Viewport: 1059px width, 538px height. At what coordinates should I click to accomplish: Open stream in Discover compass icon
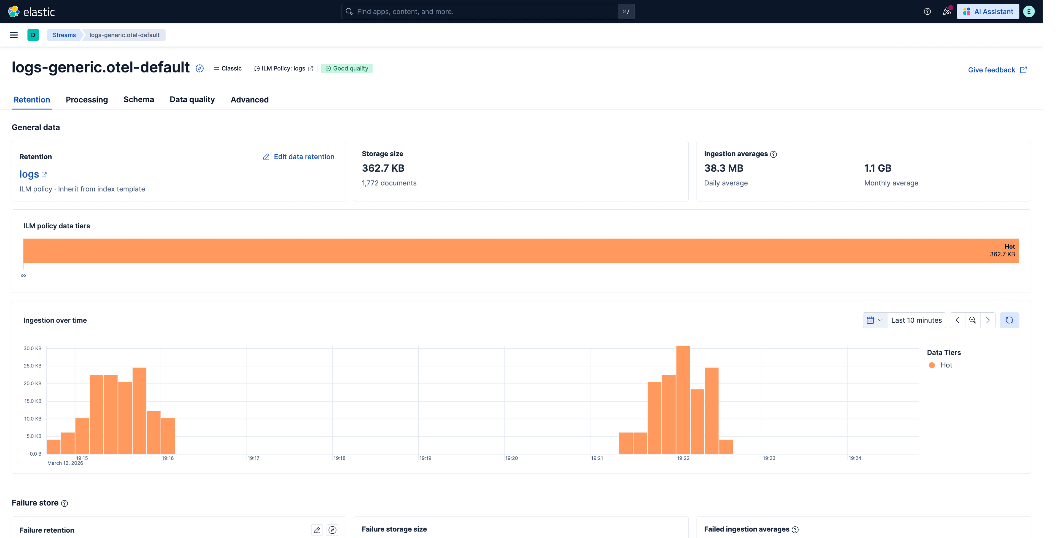point(200,69)
